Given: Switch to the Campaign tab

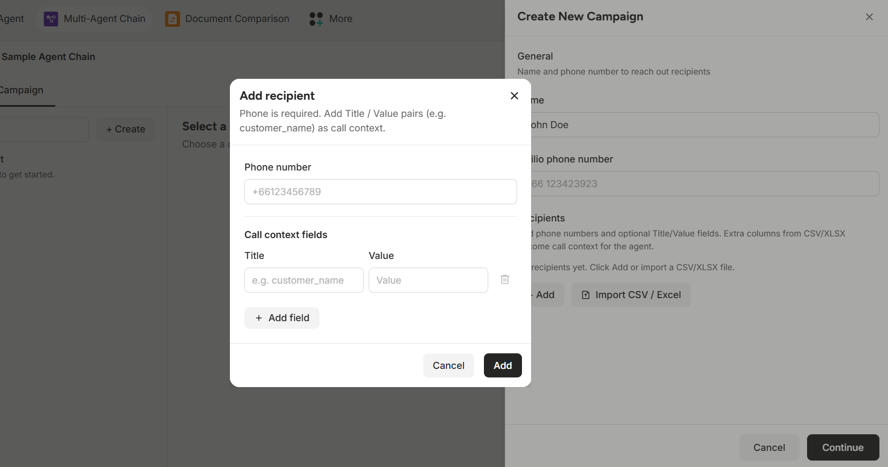Looking at the screenshot, I should (21, 90).
